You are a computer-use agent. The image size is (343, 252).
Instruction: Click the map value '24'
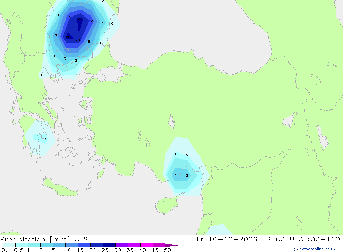point(78,40)
